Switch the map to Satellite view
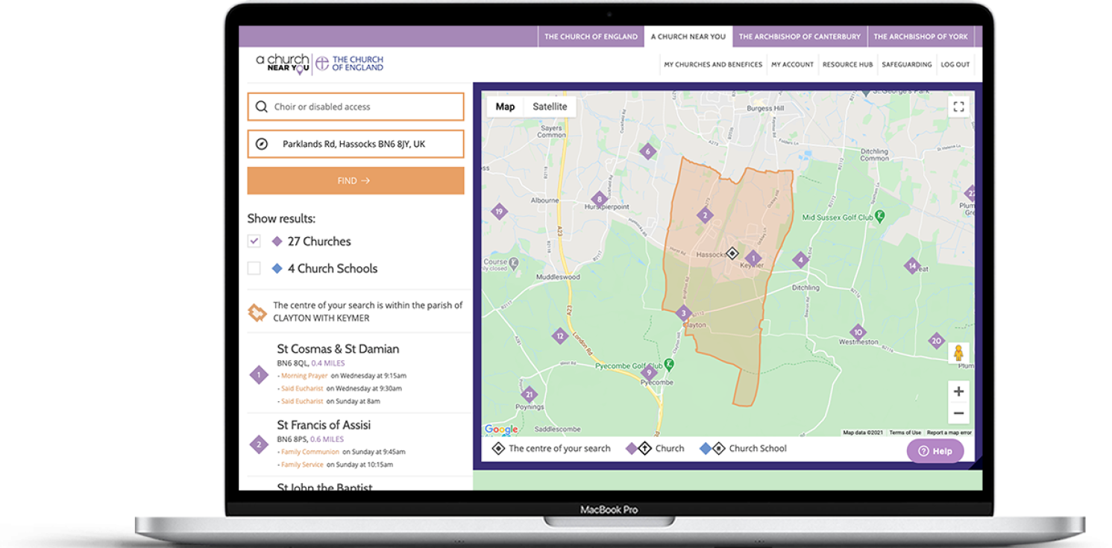Screen dimensions: 1112x548 550,107
